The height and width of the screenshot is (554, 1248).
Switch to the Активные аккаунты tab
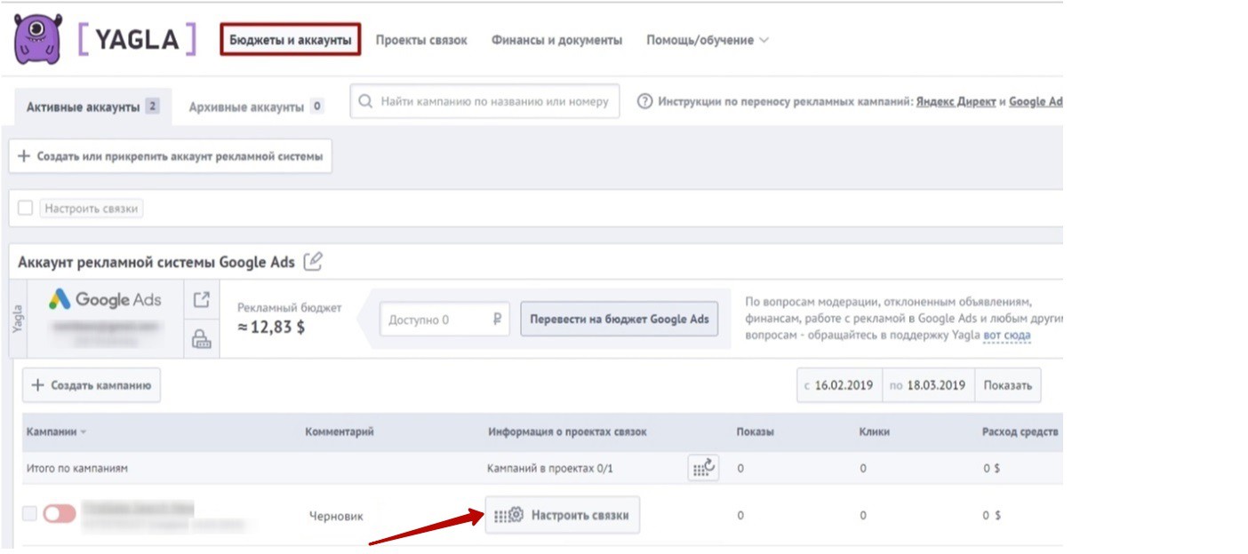(92, 107)
